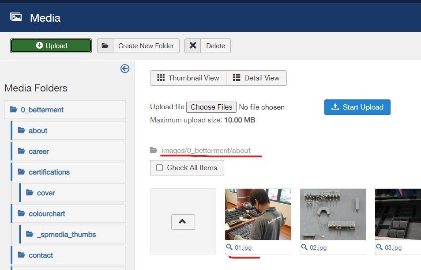Open the 02.jpg jewelry thumbnail
This screenshot has height=270, width=421.
click(x=333, y=214)
